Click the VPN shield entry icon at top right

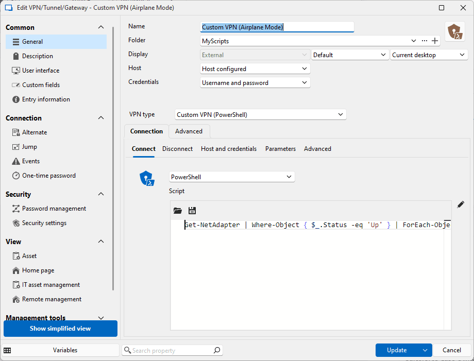pos(454,32)
